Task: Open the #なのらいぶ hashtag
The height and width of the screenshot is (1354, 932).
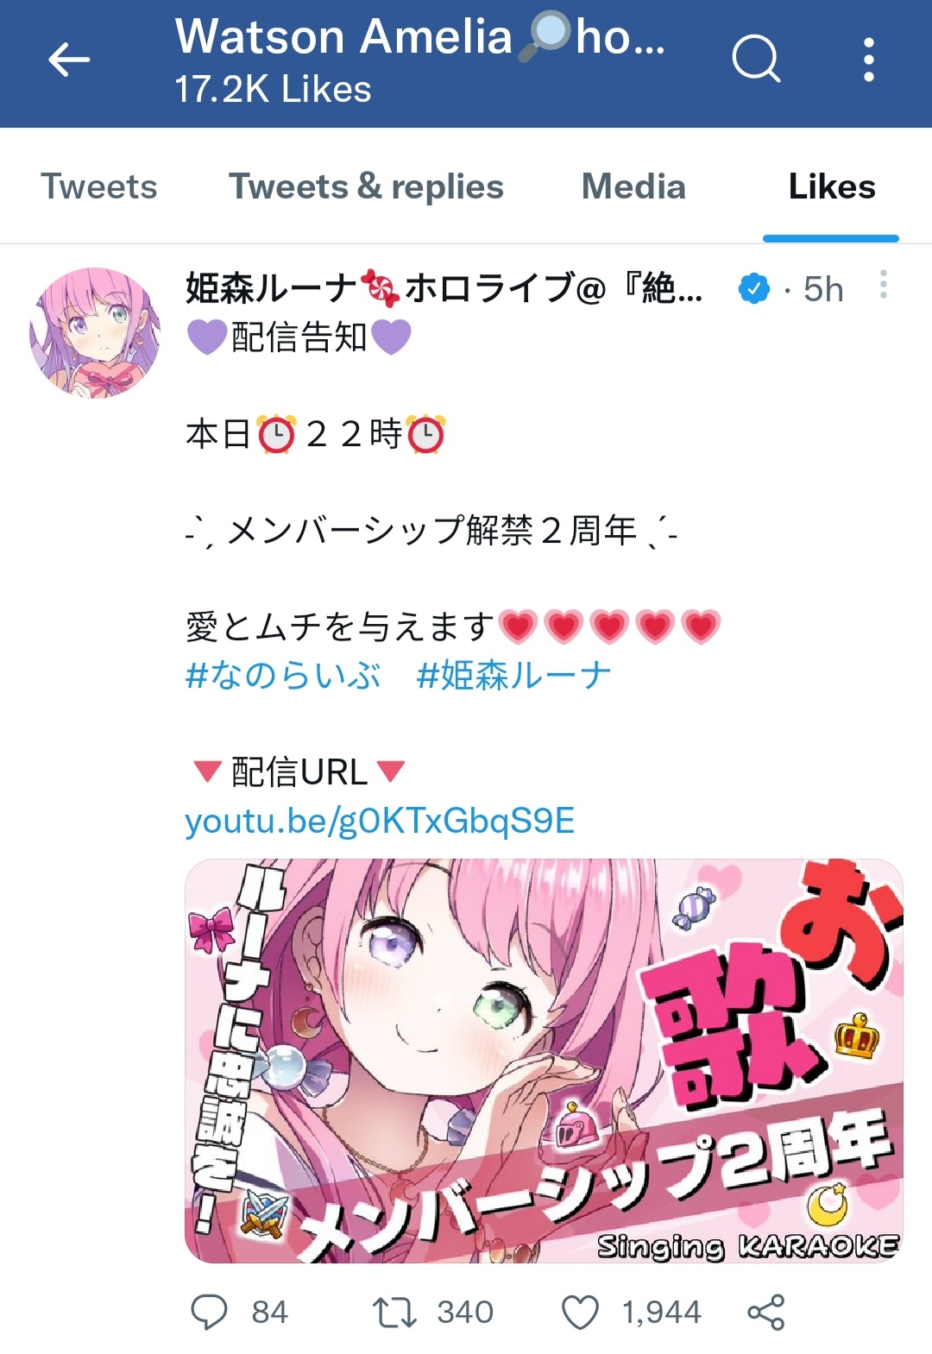Action: [x=283, y=676]
